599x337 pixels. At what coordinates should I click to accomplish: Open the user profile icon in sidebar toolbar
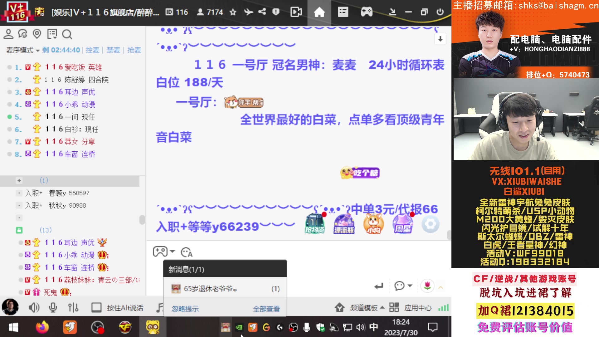(8, 34)
